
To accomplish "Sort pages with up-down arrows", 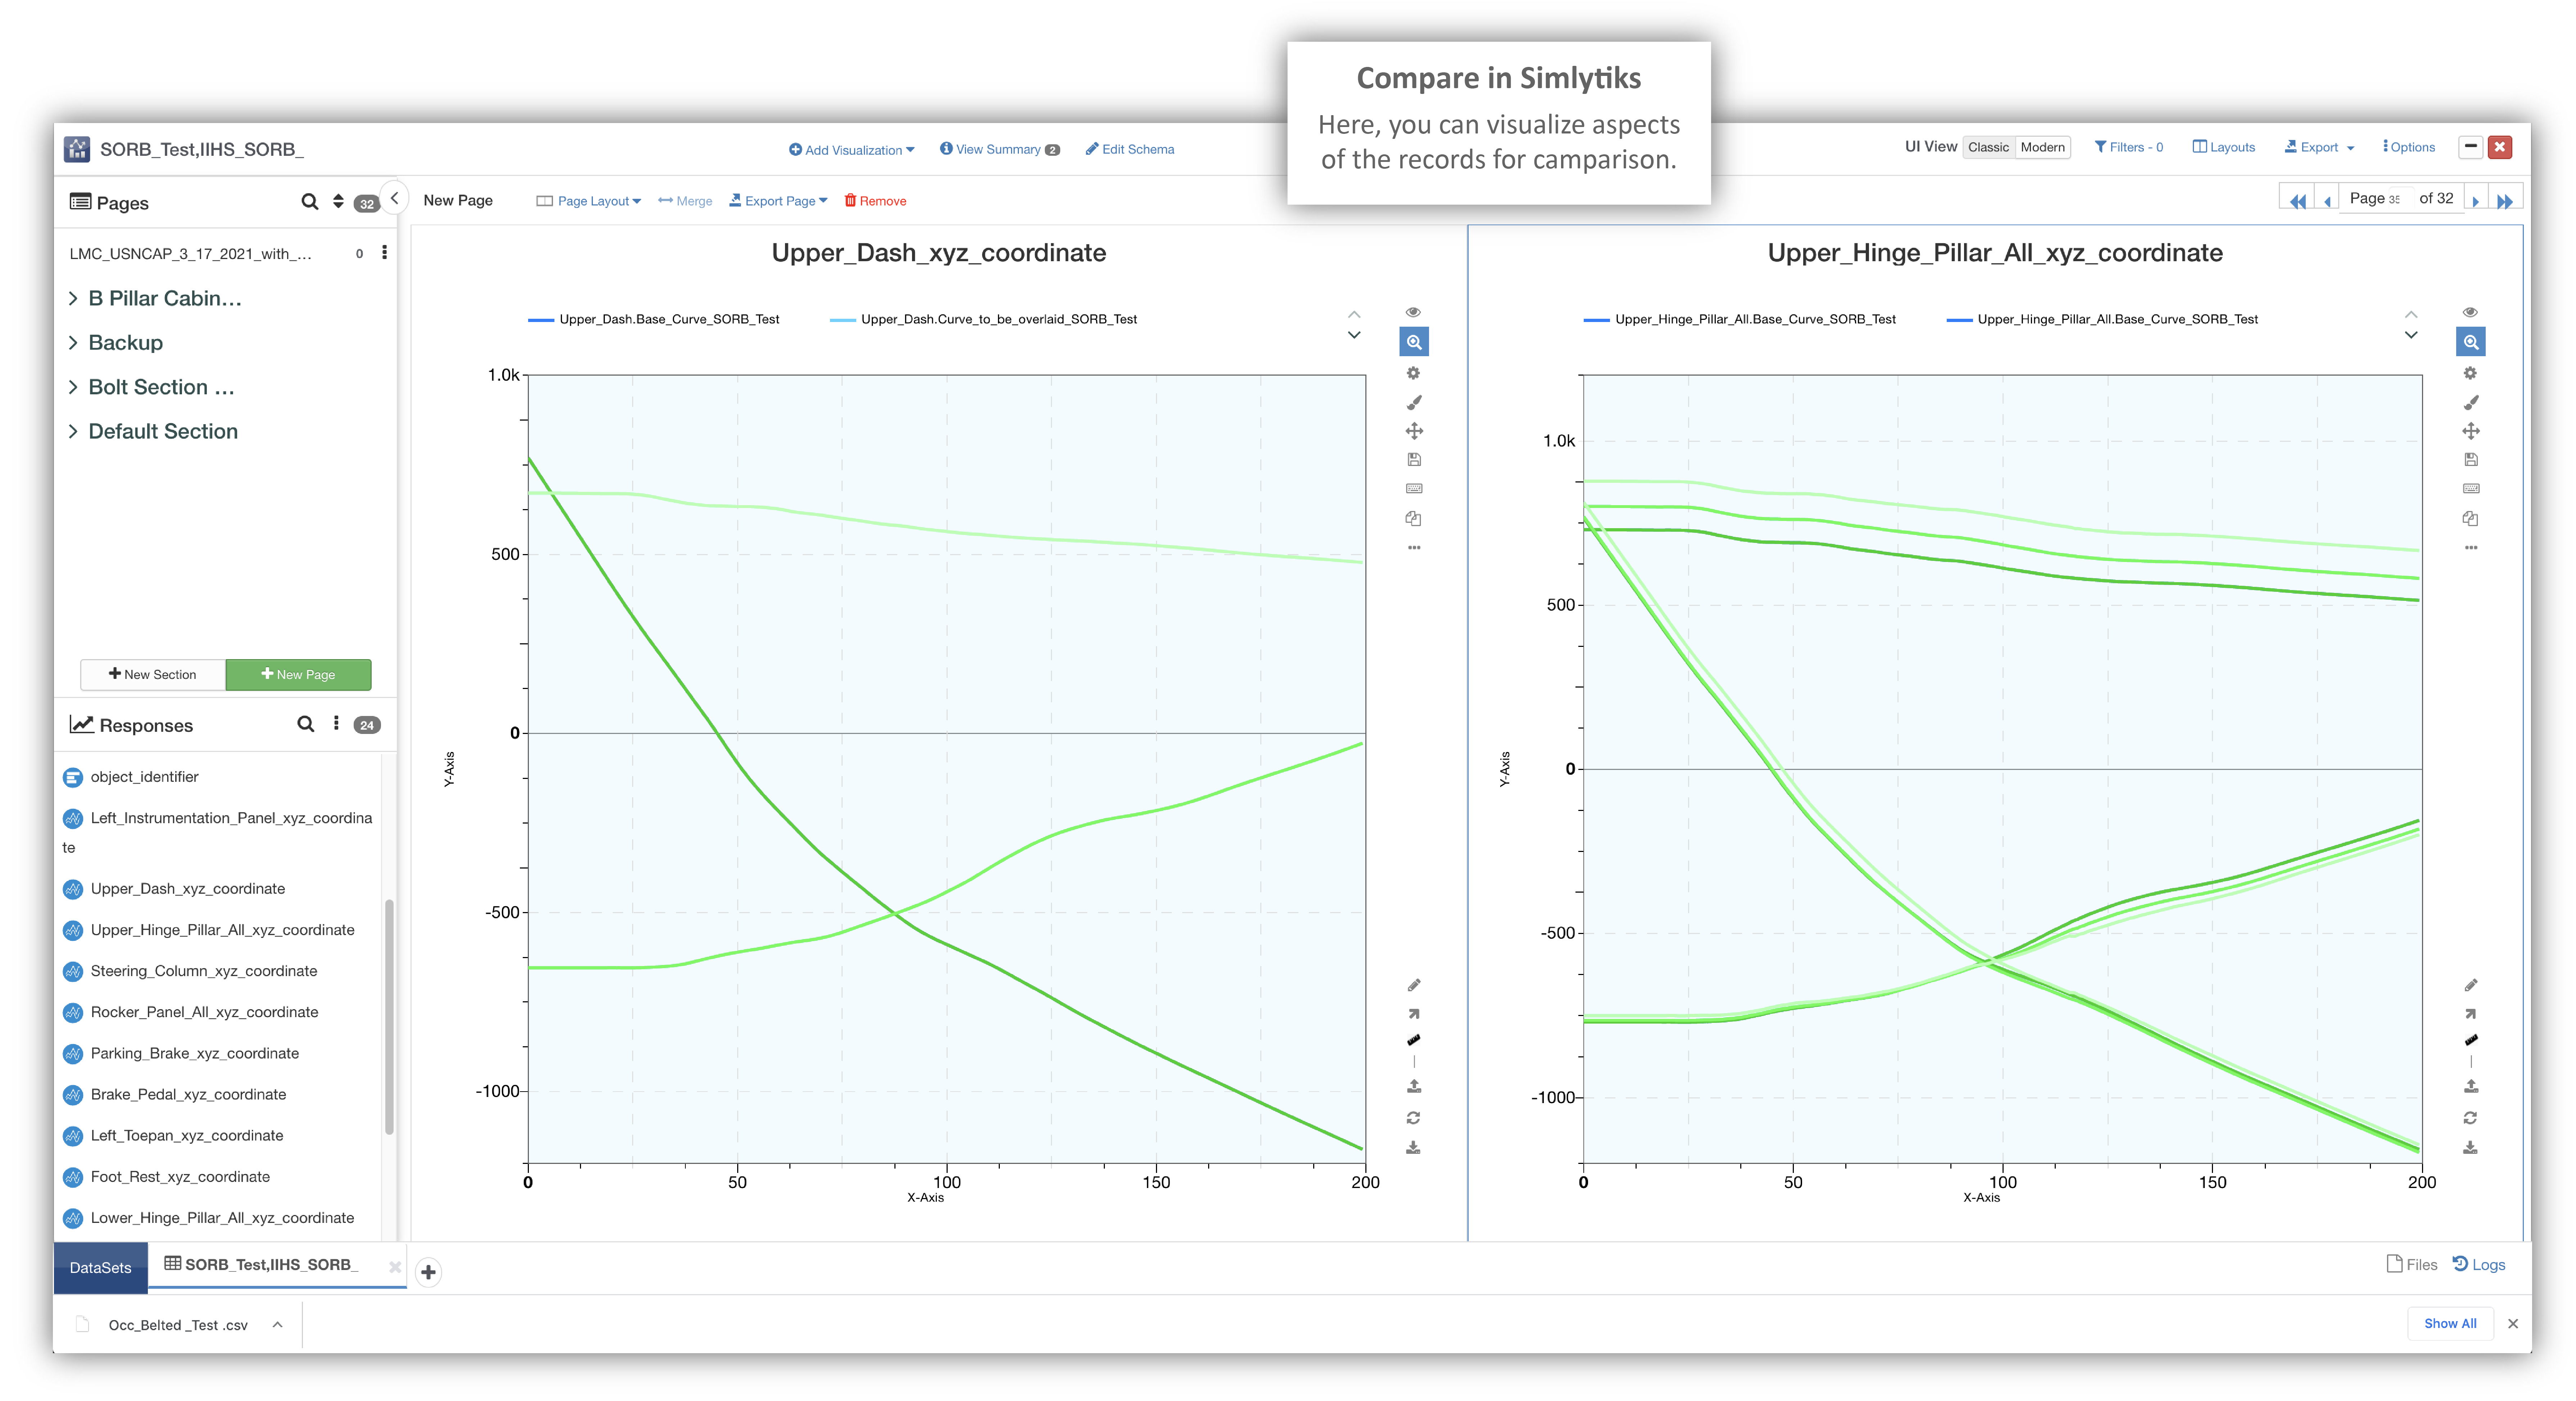I will 338,202.
